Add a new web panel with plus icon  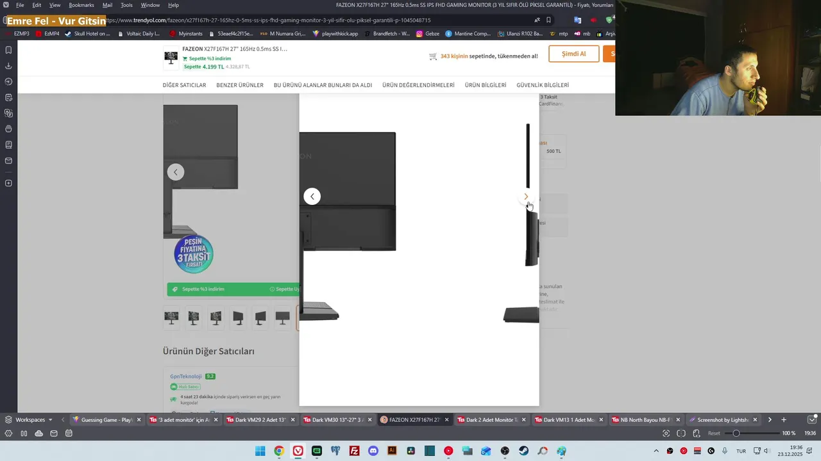(8, 183)
